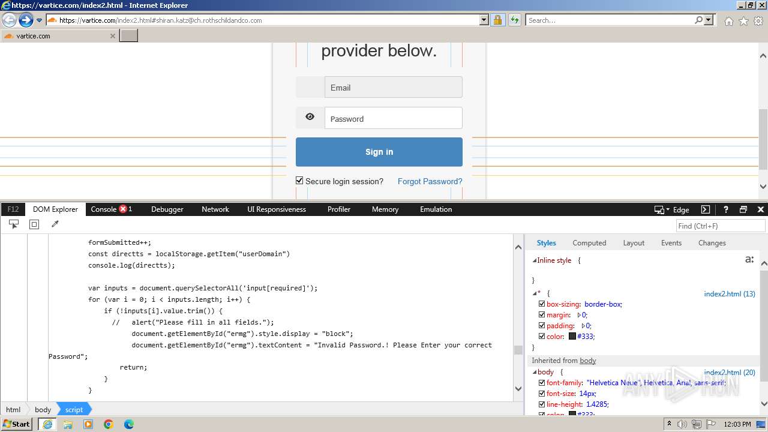Toggle password visibility eye icon
The height and width of the screenshot is (432, 768).
[x=310, y=117]
